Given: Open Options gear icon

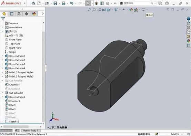Looking at the screenshot, I should pyautogui.click(x=108, y=3).
